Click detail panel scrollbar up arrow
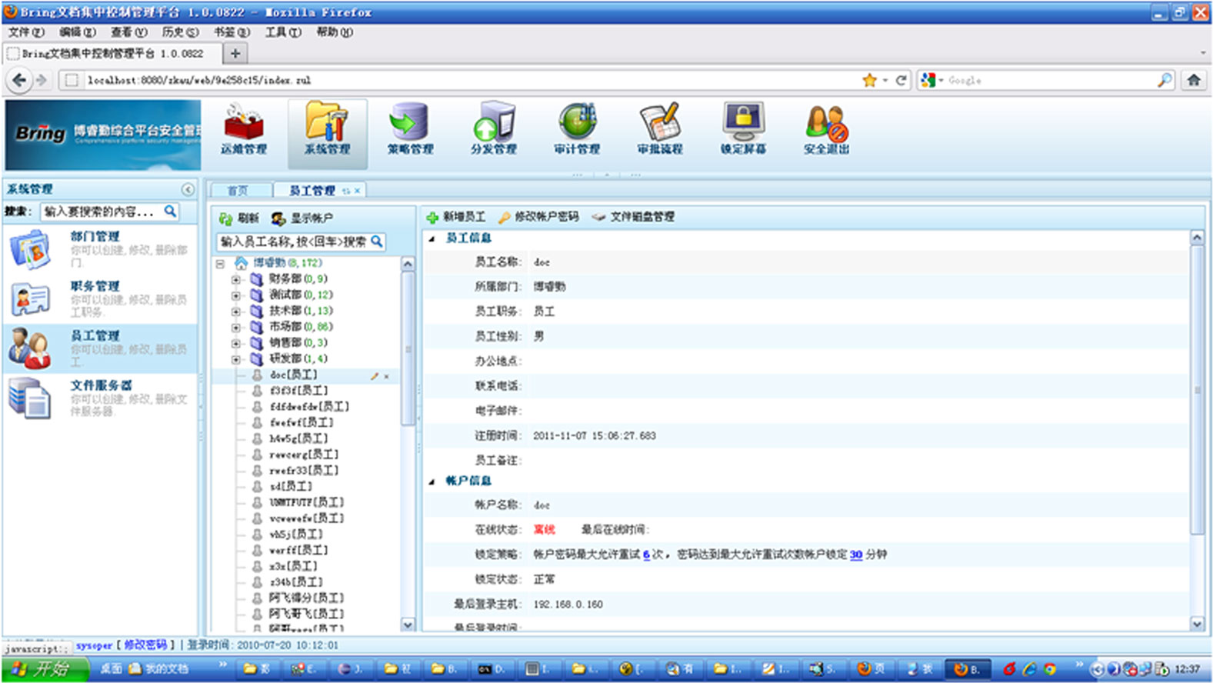Image resolution: width=1213 pixels, height=683 pixels. (x=1197, y=238)
